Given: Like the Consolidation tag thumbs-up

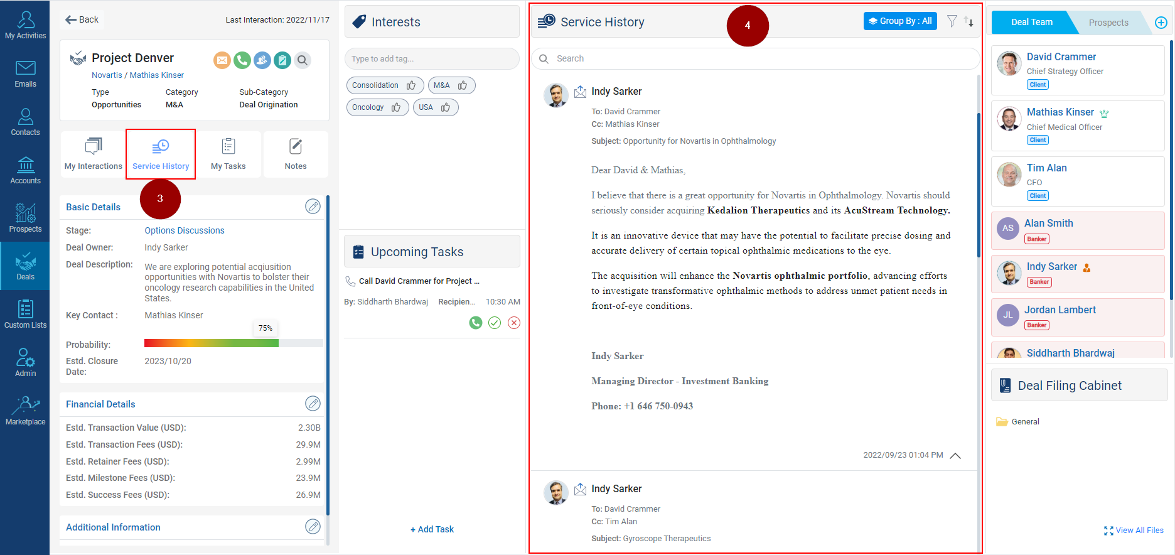Looking at the screenshot, I should click(x=411, y=85).
